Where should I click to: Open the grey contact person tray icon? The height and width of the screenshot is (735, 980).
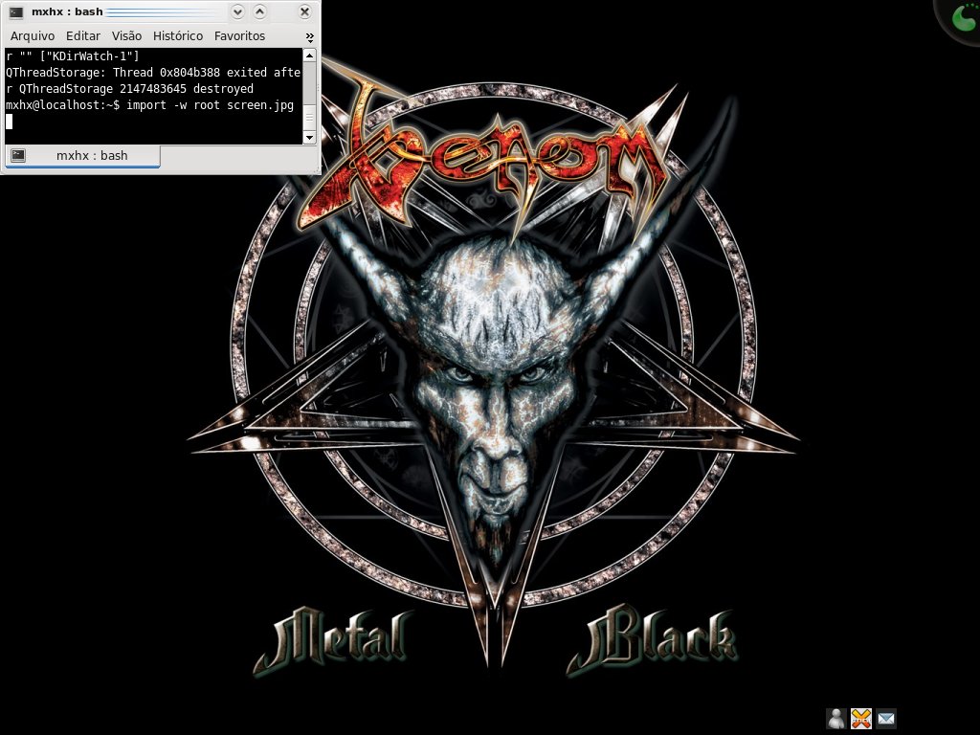click(836, 719)
